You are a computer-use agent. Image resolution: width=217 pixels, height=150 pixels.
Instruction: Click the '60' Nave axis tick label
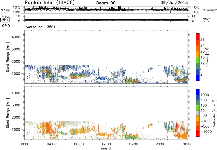click(x=194, y=16)
